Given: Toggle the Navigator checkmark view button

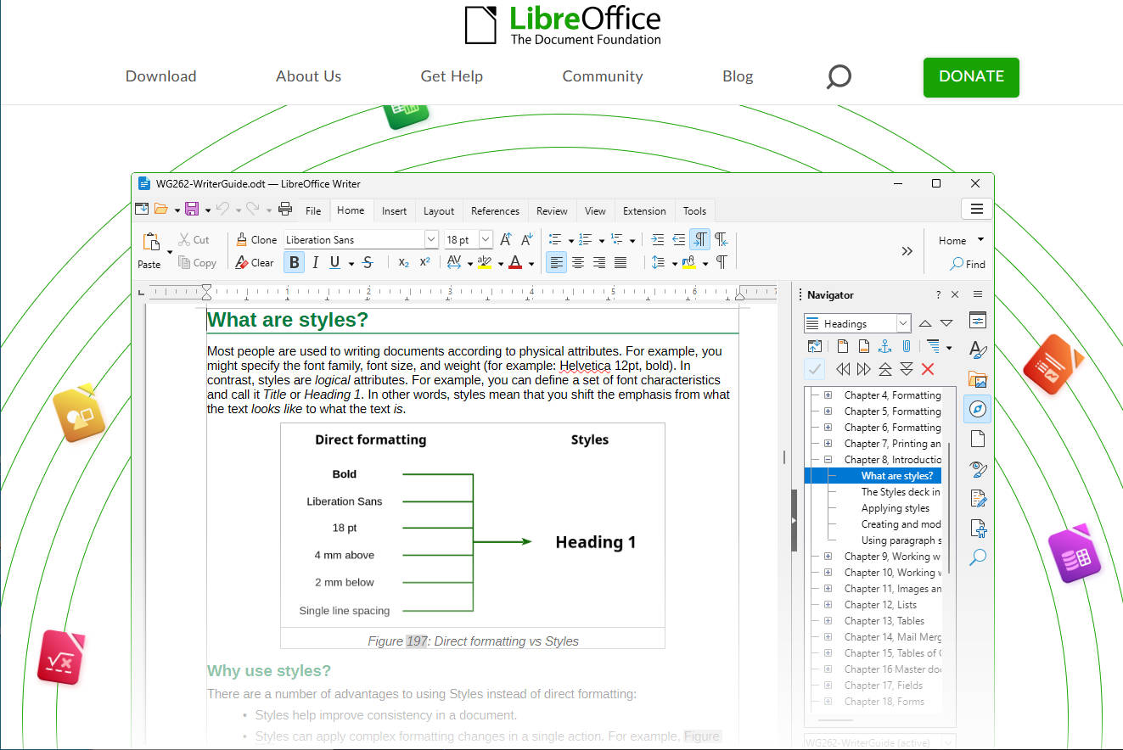Looking at the screenshot, I should pyautogui.click(x=814, y=369).
